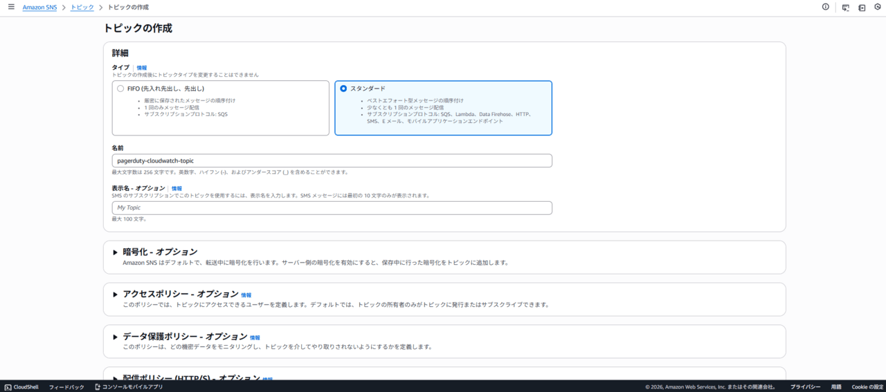886x392 pixels.
Task: Open the CloudShell terminal icon at top right
Action: [x=845, y=8]
